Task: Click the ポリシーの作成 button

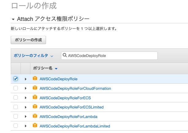Action: (x=28, y=40)
